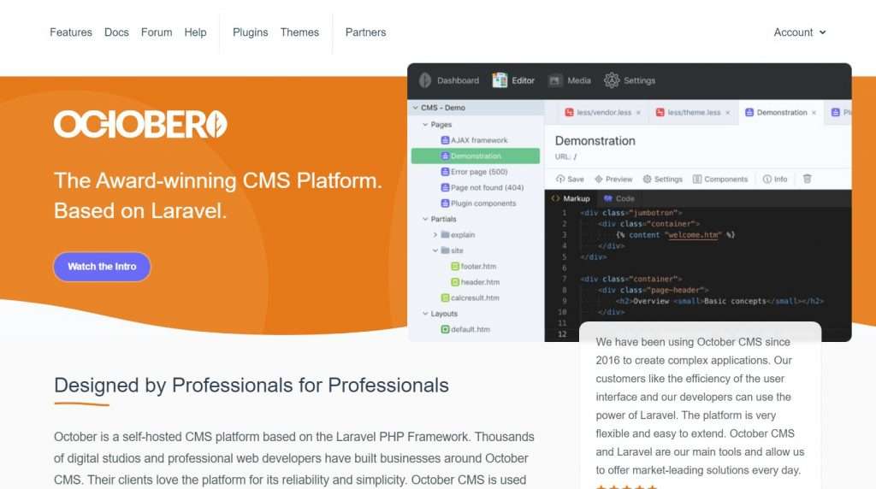
Task: Open the Help link
Action: [x=196, y=32]
